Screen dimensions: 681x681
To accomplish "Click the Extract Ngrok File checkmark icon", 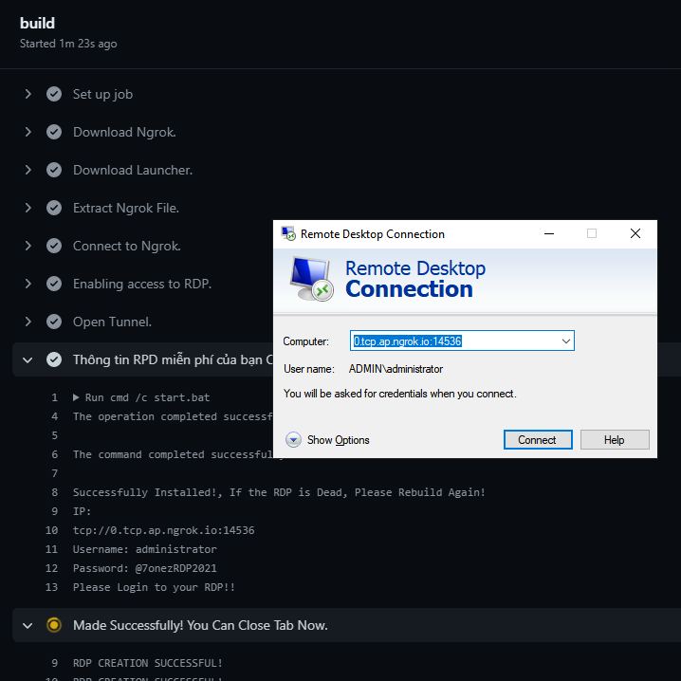I will (54, 208).
